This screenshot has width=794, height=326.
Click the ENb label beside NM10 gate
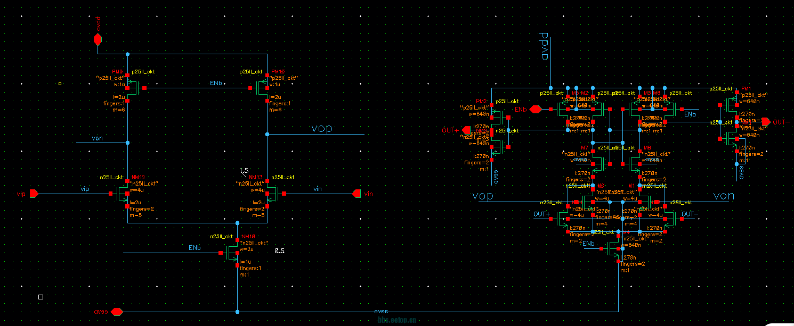[x=195, y=248]
